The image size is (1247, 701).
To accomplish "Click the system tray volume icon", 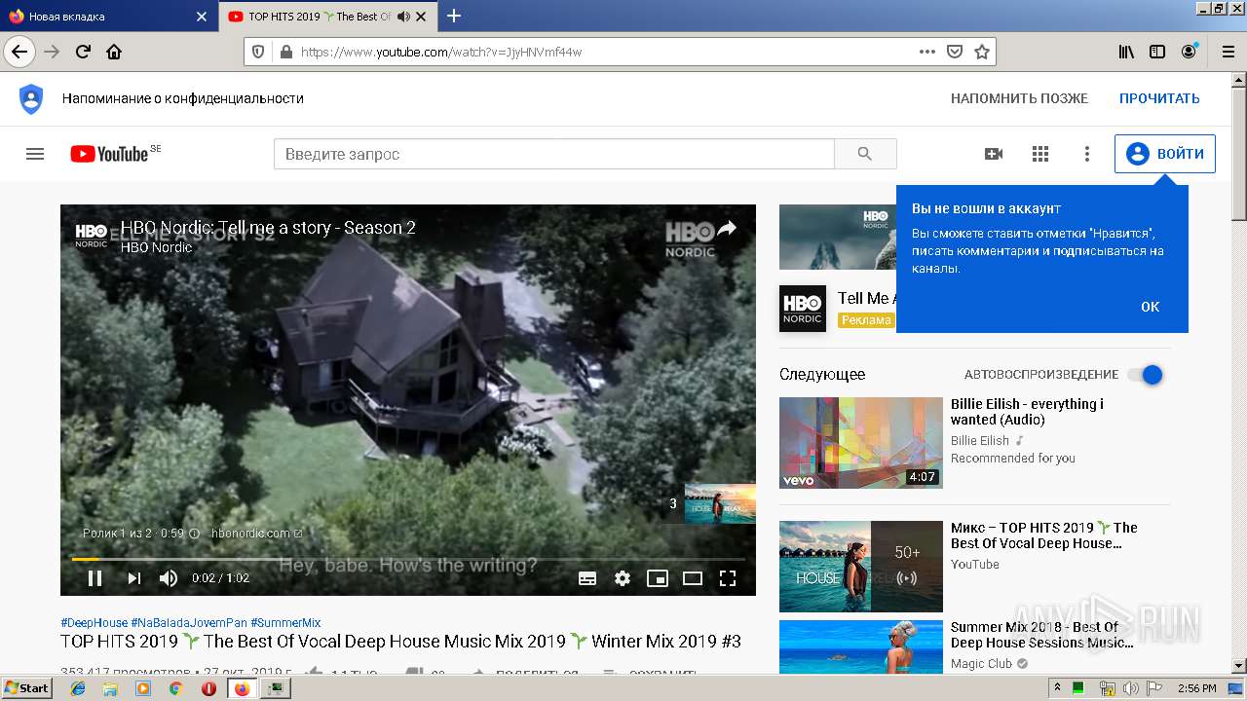I will (1131, 688).
